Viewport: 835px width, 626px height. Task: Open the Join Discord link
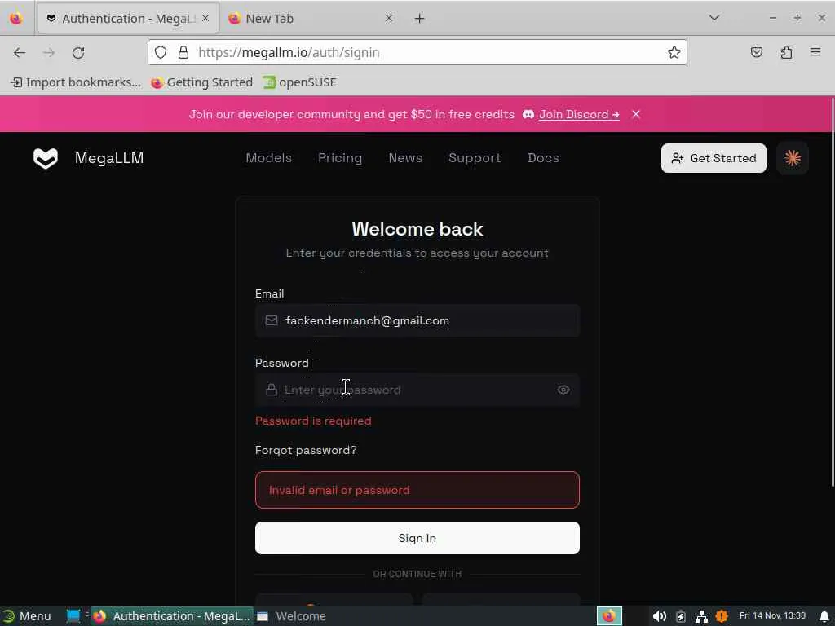tap(578, 114)
